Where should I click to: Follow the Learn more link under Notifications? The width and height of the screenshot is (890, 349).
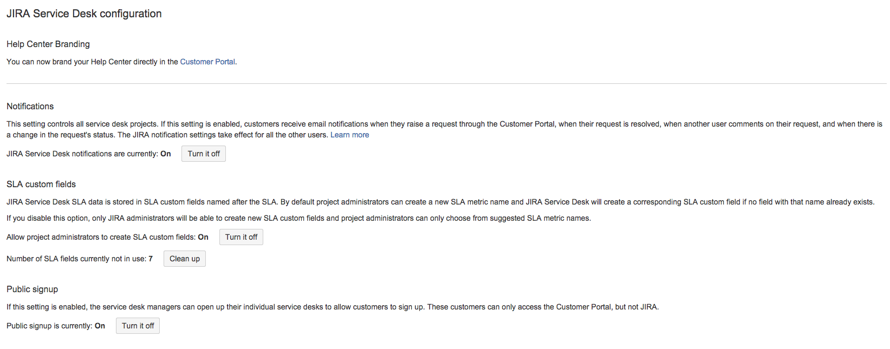(x=350, y=135)
